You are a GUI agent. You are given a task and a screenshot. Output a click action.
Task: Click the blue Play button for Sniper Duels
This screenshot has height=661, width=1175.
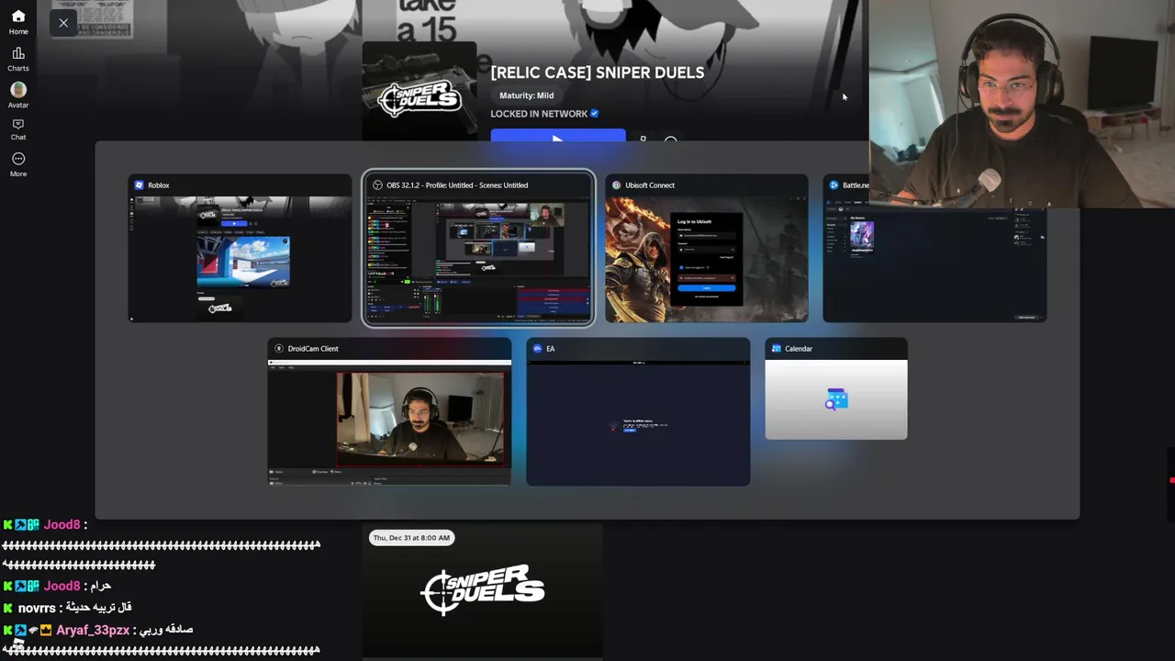click(x=558, y=137)
